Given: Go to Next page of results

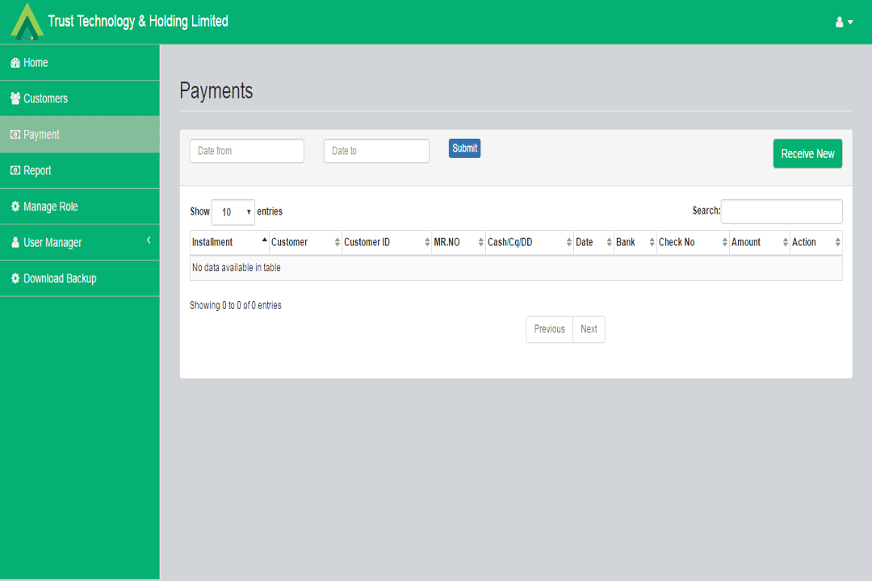Looking at the screenshot, I should pyautogui.click(x=589, y=329).
